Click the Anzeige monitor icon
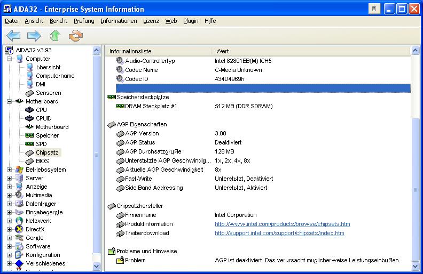Viewport: 423px width, 274px height. [19, 187]
